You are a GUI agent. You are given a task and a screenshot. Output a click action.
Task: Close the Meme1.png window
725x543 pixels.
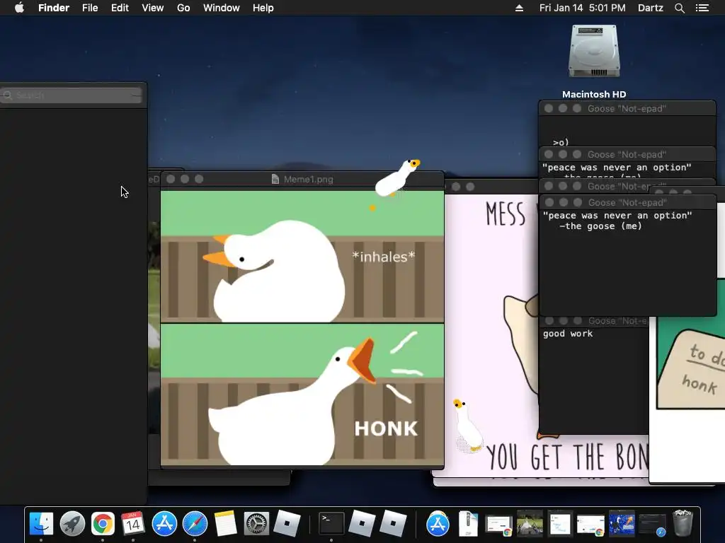(x=171, y=179)
